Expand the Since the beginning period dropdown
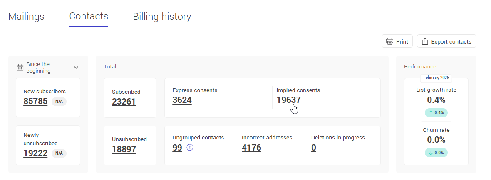Viewport: 491px width, 180px height. tap(76, 68)
